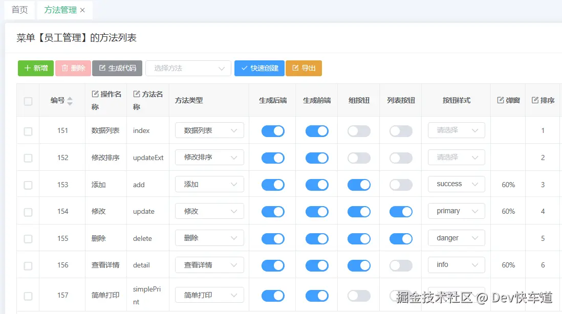
Task: Open 方法类型 dropdown for delete row
Action: pos(209,238)
